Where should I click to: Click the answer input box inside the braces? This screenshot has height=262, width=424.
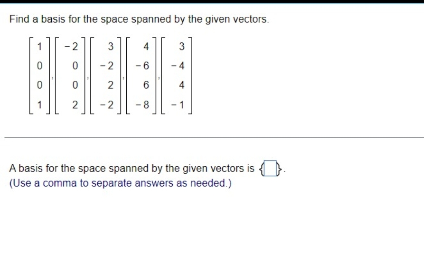point(270,168)
